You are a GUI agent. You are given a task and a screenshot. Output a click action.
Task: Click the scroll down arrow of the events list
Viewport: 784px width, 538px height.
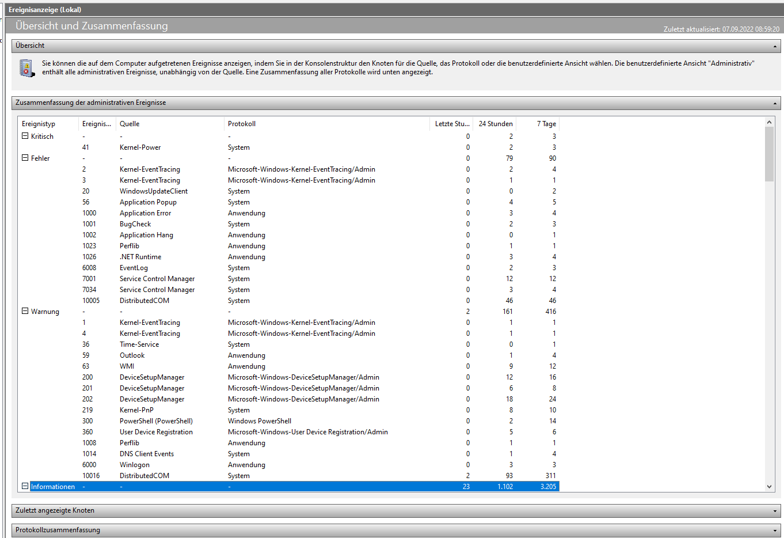click(770, 487)
